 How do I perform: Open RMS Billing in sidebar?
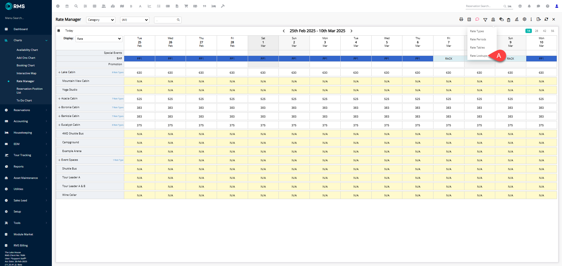coord(21,246)
